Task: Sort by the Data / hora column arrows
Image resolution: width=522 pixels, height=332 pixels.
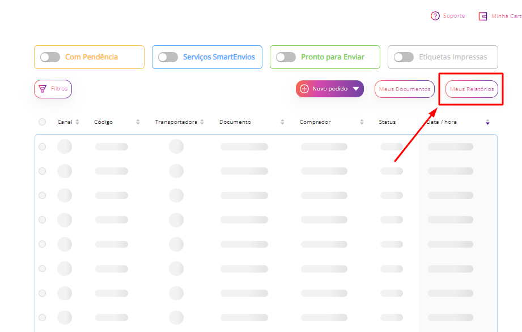Action: [x=487, y=122]
